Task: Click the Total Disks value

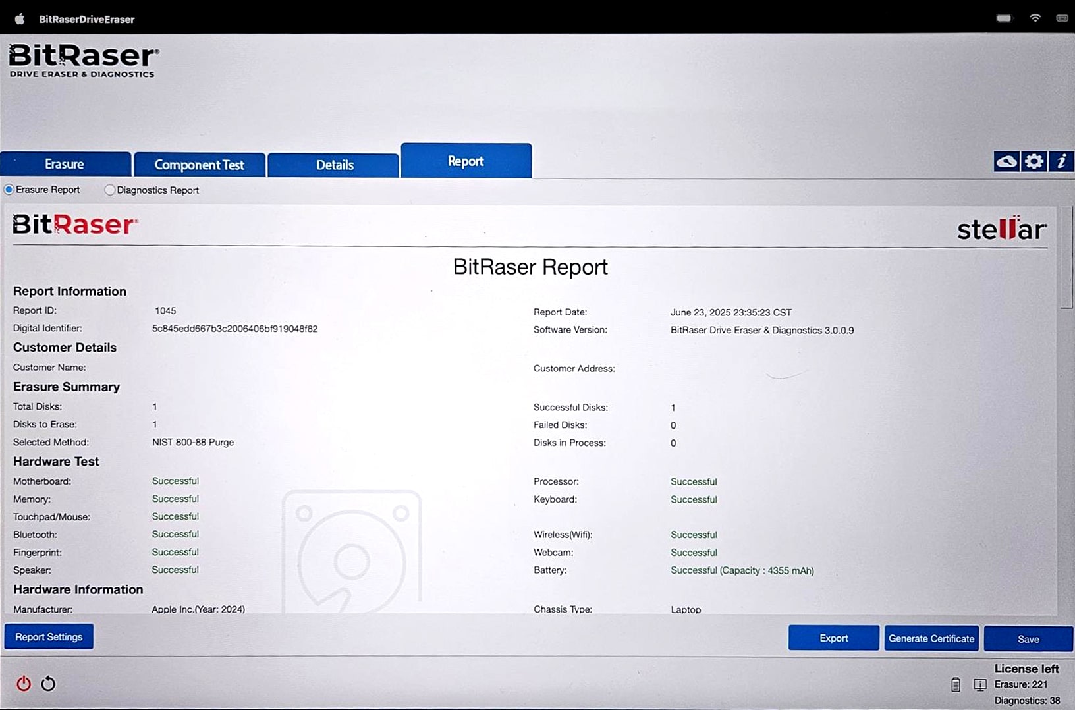Action: tap(155, 406)
